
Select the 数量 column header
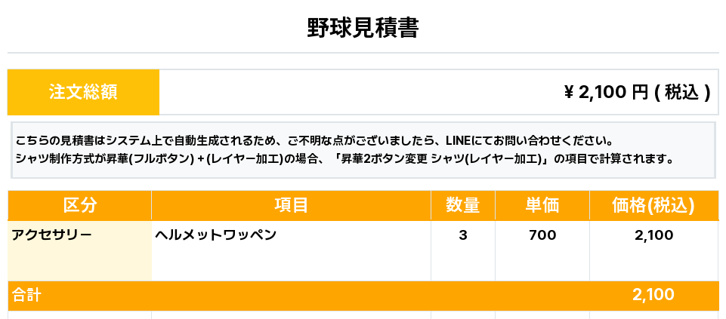coord(462,205)
